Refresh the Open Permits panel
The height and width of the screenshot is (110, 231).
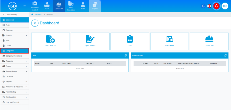pos(225,55)
